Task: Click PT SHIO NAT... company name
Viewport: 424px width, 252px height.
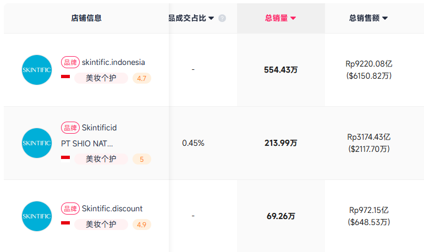Action: pyautogui.click(x=87, y=143)
